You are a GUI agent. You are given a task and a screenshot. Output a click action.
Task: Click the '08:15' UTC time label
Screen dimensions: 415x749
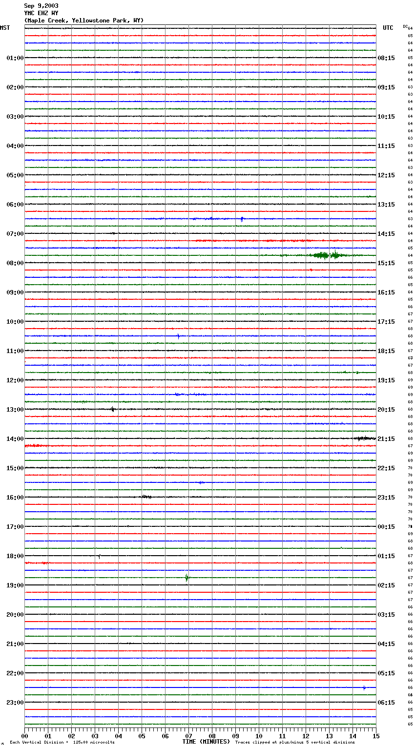click(386, 58)
